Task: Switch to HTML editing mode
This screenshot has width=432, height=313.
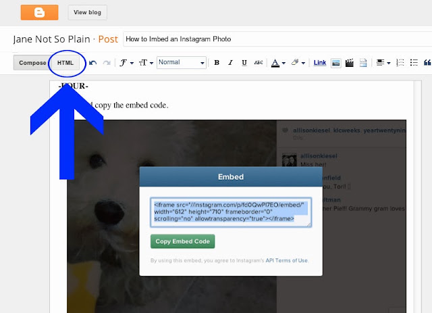Action: 65,63
